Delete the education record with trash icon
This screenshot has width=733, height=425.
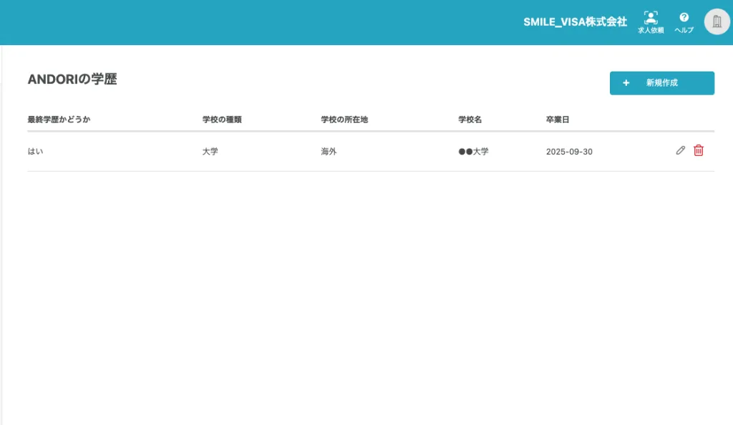coord(699,151)
